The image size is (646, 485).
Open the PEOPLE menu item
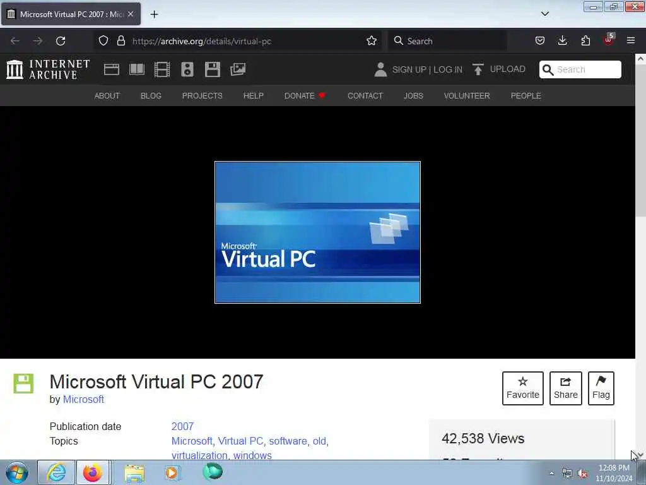tap(526, 96)
